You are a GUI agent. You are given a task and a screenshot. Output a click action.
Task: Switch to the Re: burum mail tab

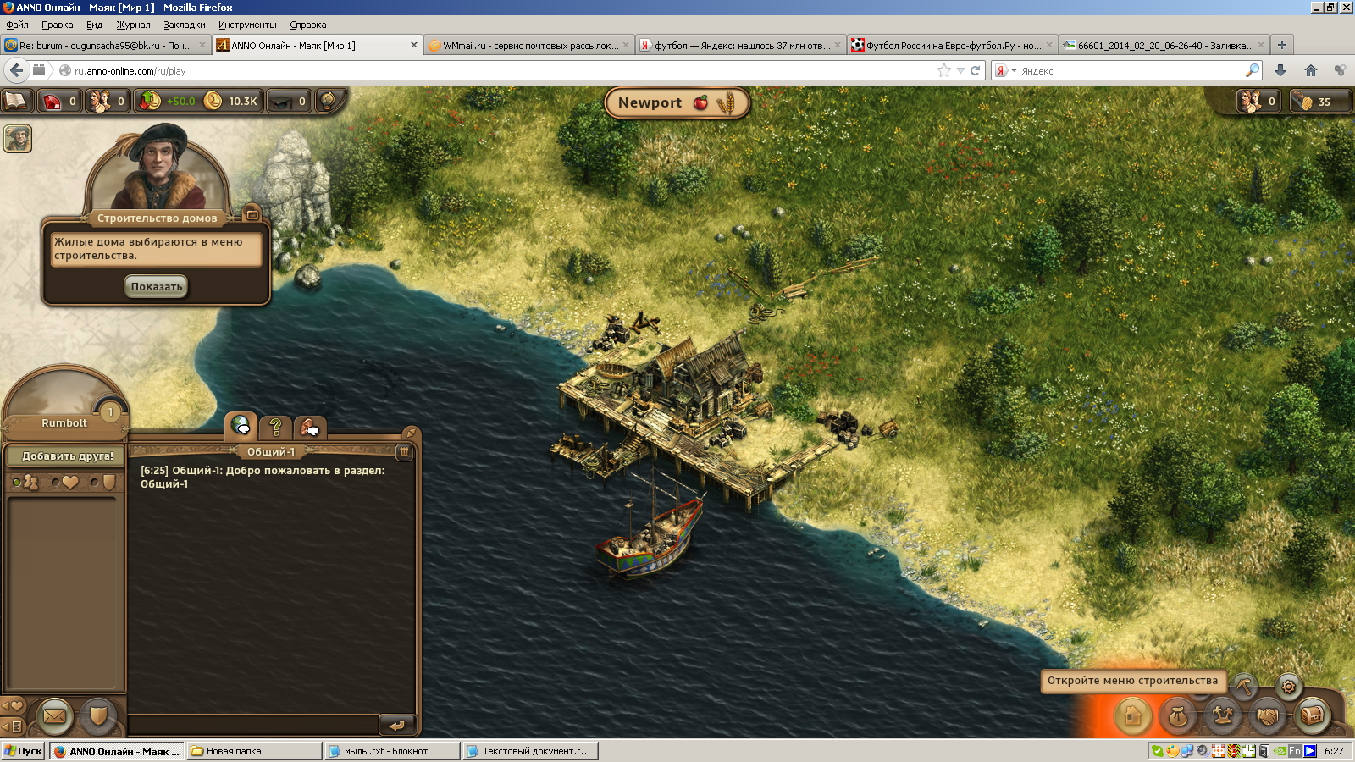point(105,46)
